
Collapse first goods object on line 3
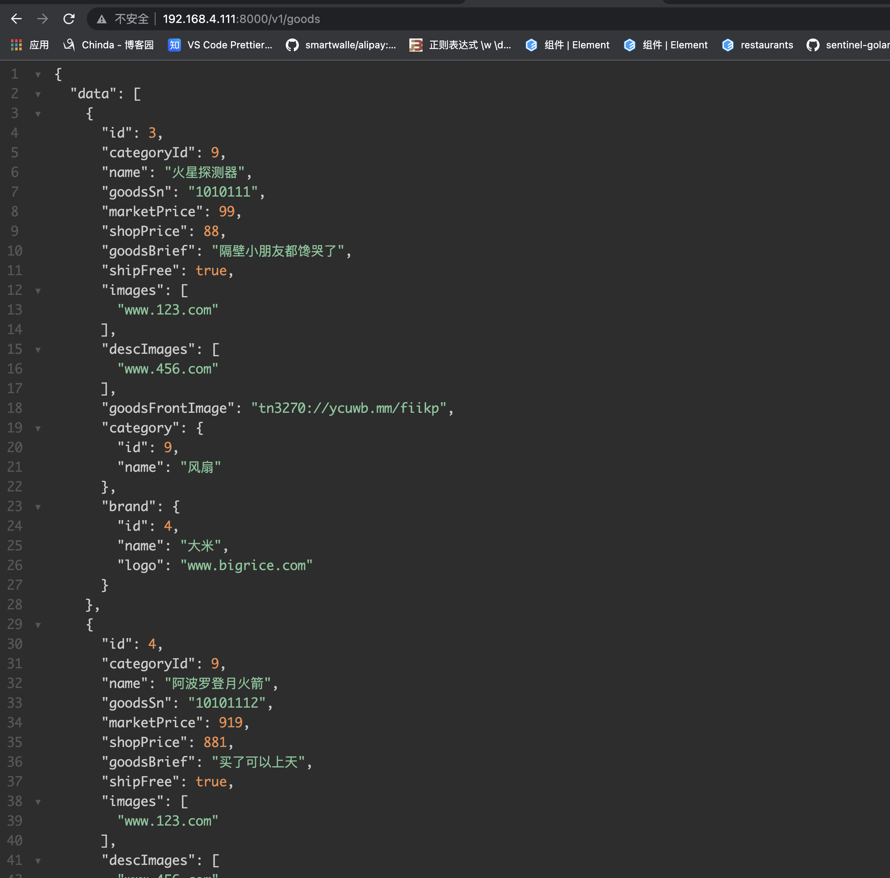(x=38, y=114)
